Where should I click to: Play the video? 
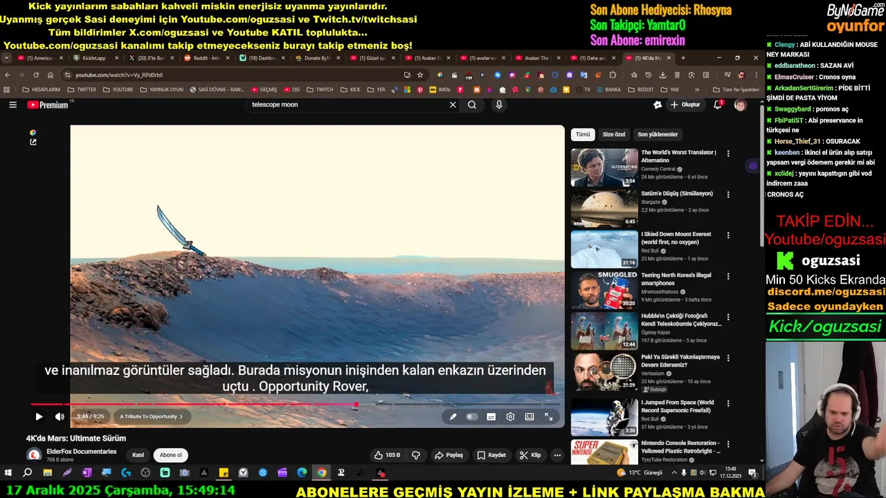click(39, 416)
